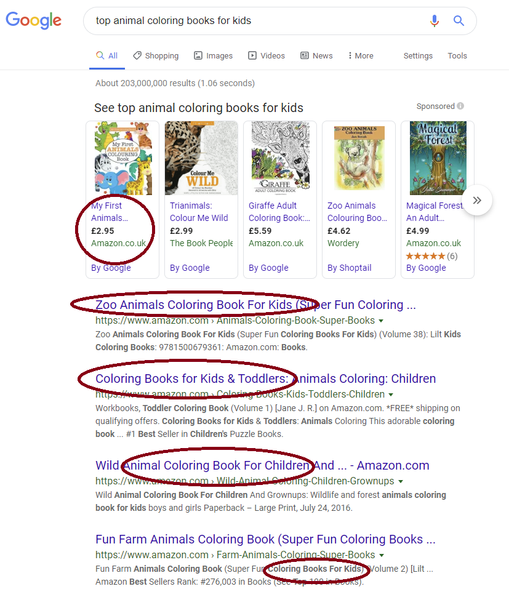The image size is (509, 597).
Task: Switch to the Shopping tab
Action: [156, 56]
